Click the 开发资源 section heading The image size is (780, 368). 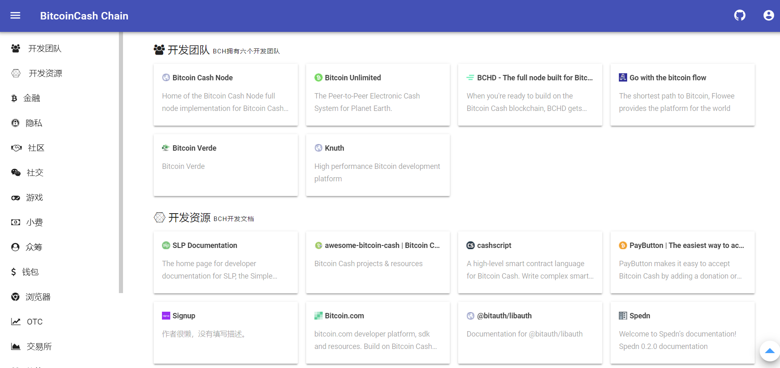(x=189, y=218)
